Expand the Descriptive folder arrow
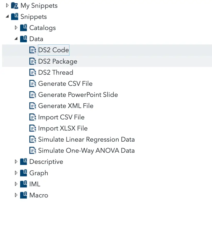 coord(16,162)
